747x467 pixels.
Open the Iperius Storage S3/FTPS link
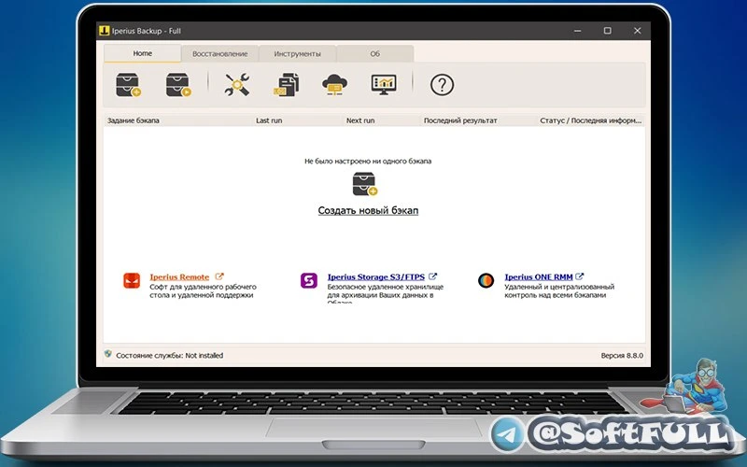376,276
